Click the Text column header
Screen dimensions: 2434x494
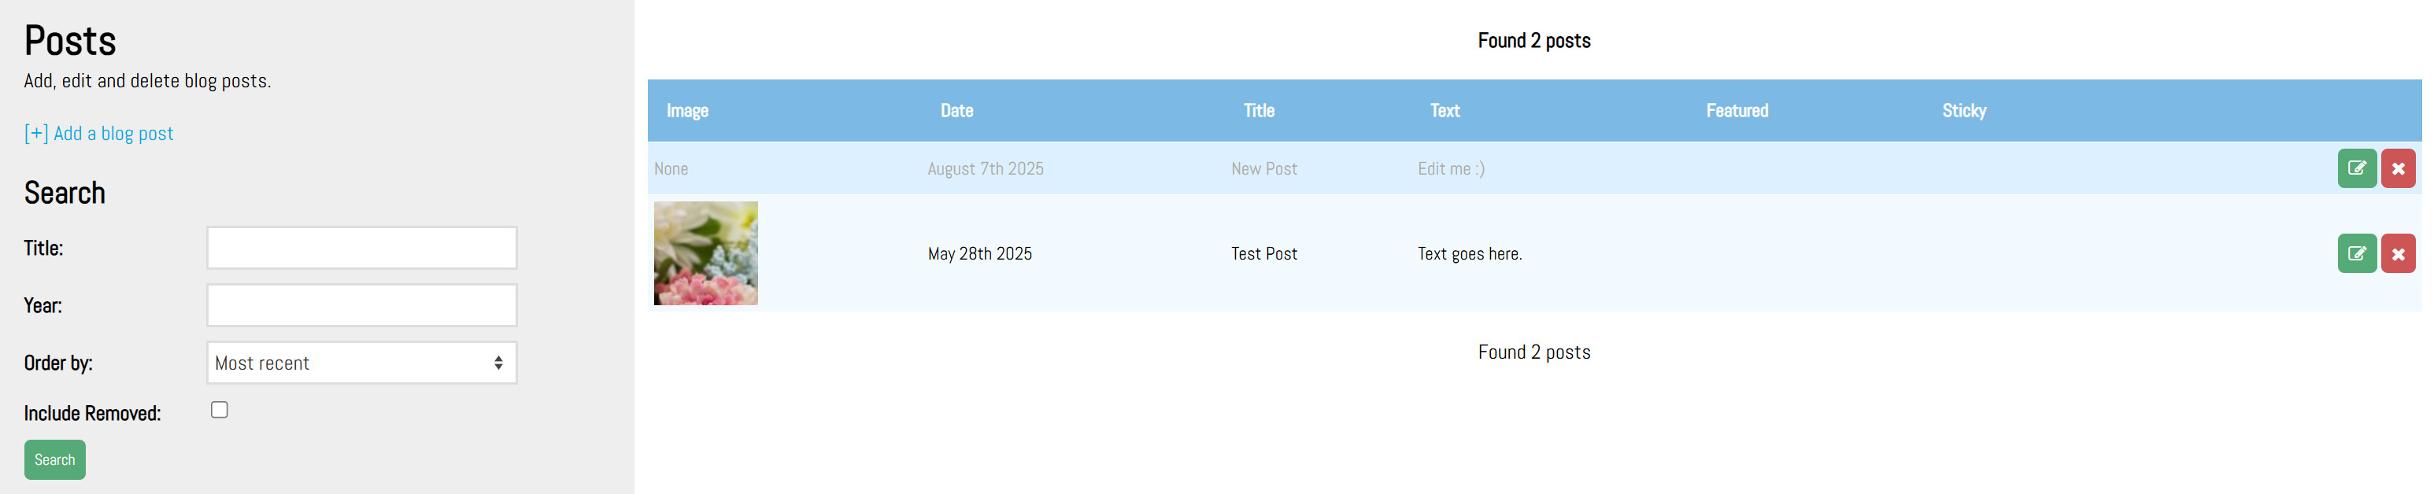pyautogui.click(x=1444, y=110)
